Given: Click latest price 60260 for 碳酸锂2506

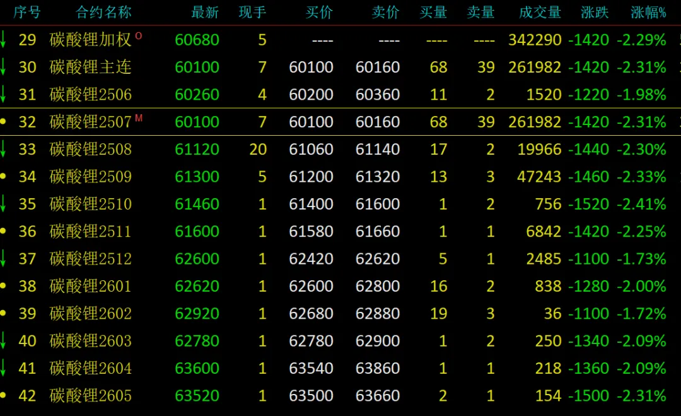Looking at the screenshot, I should 197,94.
